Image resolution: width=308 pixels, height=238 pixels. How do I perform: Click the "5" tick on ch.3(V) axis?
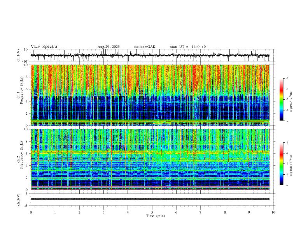[x=27, y=194]
